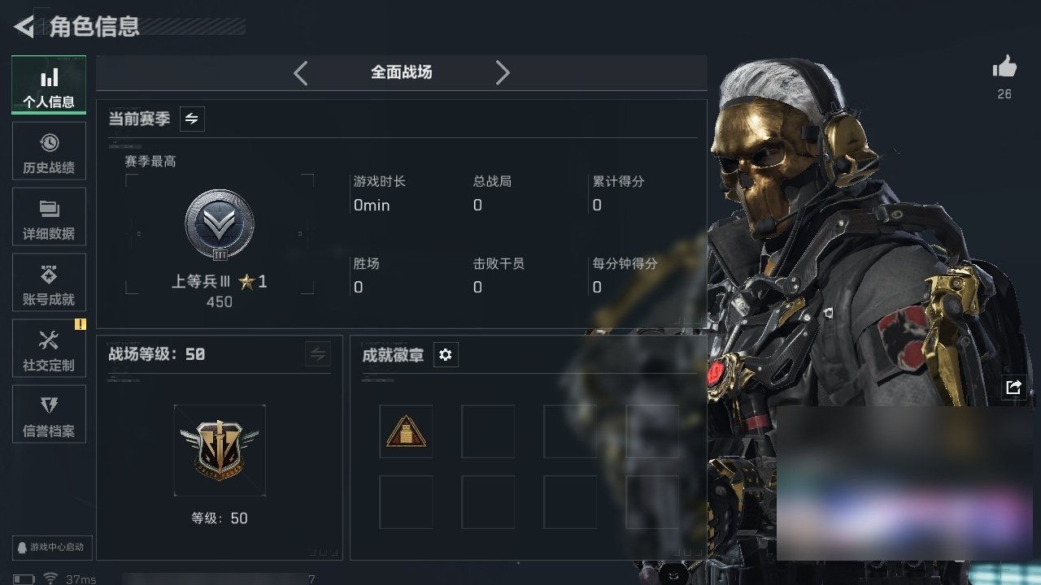This screenshot has width=1041, height=585.
Task: Give a thumbs-up like to profile
Action: pyautogui.click(x=1005, y=67)
